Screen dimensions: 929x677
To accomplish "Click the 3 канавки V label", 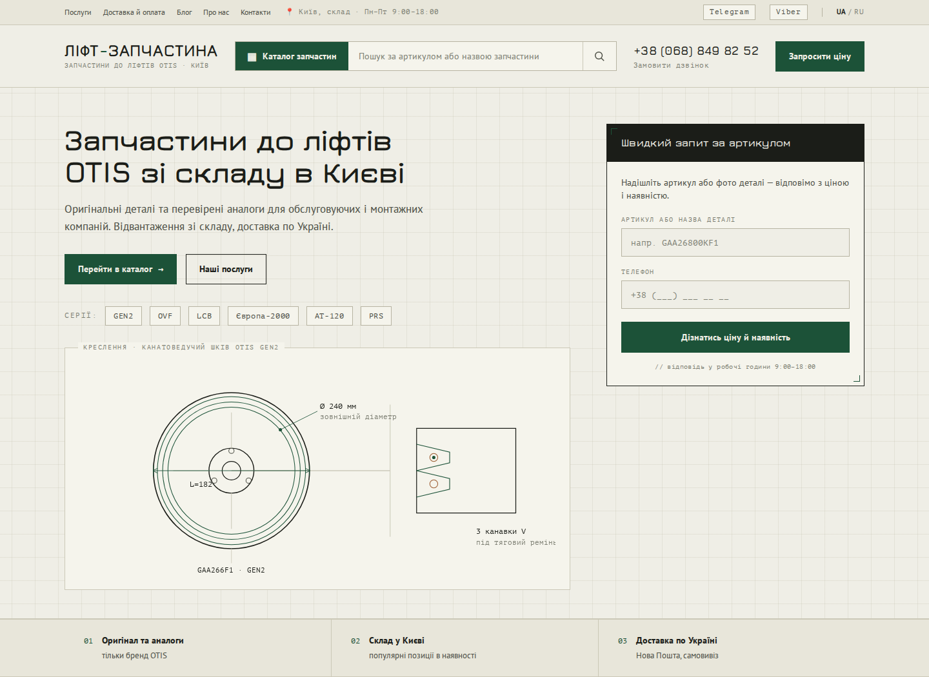I will tap(501, 531).
